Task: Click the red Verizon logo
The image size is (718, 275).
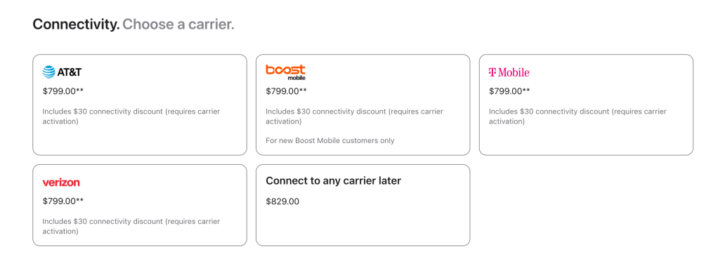Action: click(61, 182)
